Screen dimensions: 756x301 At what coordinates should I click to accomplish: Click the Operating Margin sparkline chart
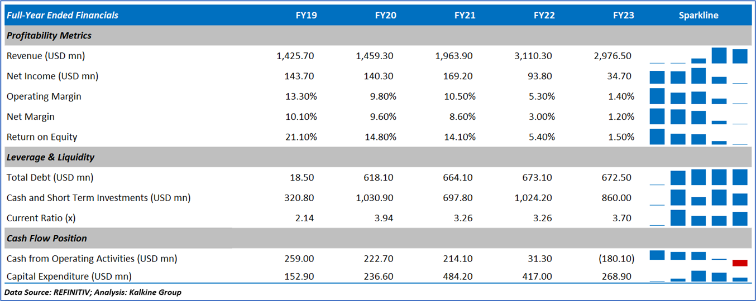(x=698, y=96)
